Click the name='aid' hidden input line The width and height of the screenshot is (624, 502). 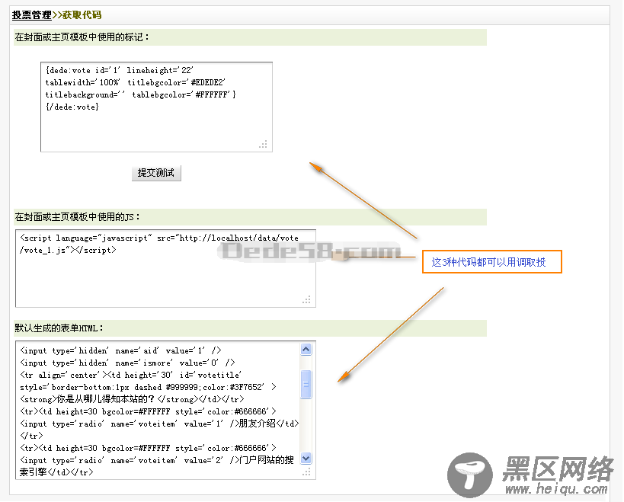[120, 350]
